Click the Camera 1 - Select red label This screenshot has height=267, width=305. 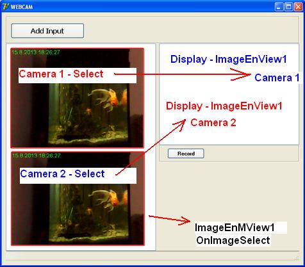coord(61,74)
